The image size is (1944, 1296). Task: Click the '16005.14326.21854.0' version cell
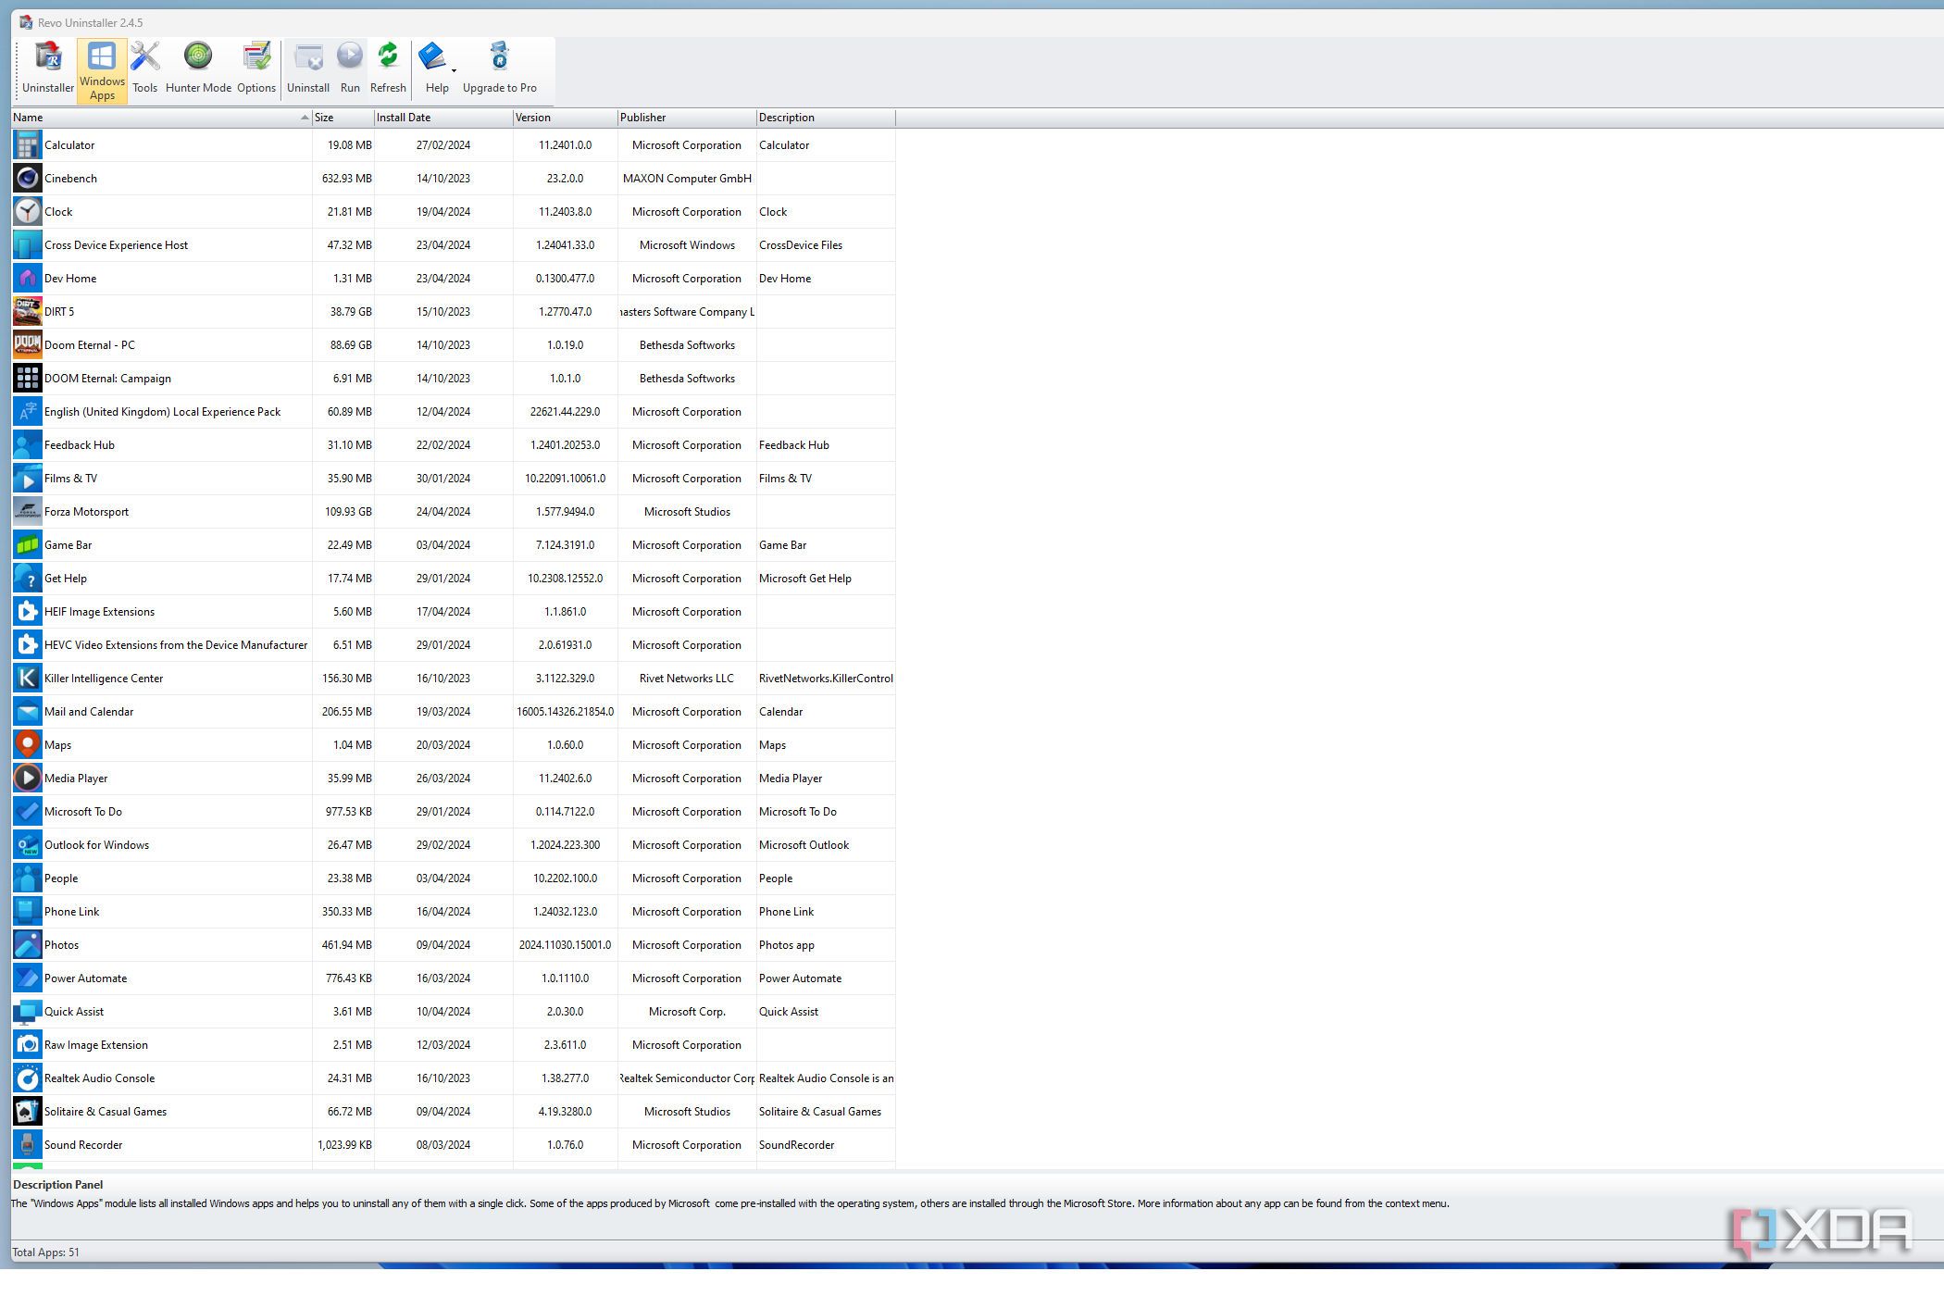[x=566, y=712]
